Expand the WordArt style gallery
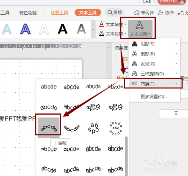The height and width of the screenshot is (176, 188). (x=93, y=29)
